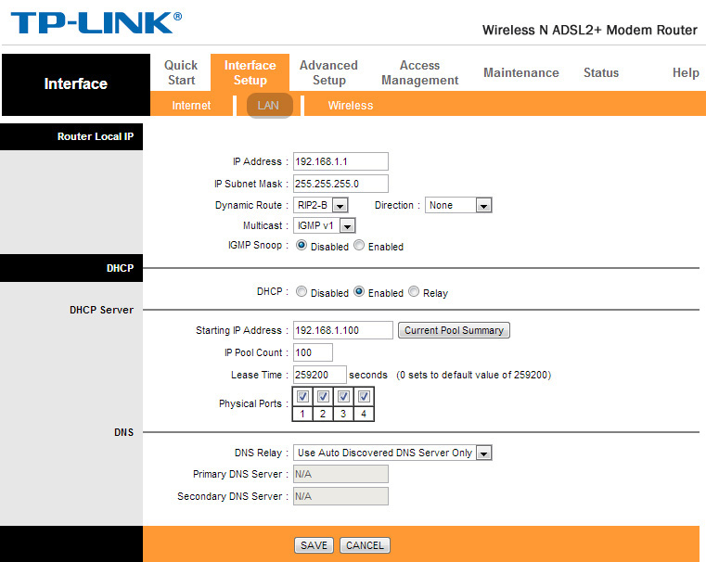Click the default lease value note text
This screenshot has width=706, height=562.
(474, 375)
